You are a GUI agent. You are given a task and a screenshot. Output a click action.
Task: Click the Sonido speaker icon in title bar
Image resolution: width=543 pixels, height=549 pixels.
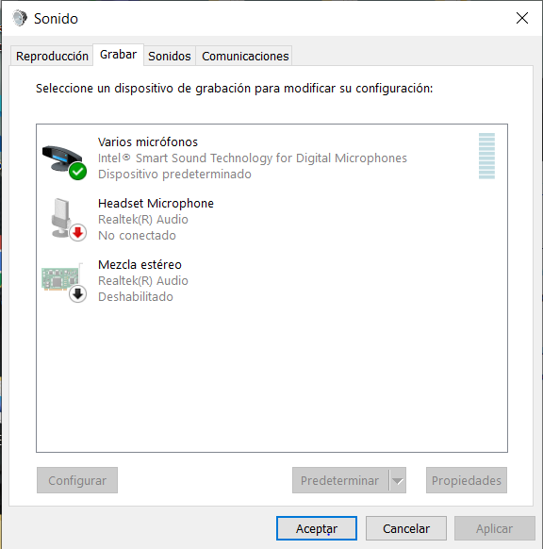click(20, 18)
